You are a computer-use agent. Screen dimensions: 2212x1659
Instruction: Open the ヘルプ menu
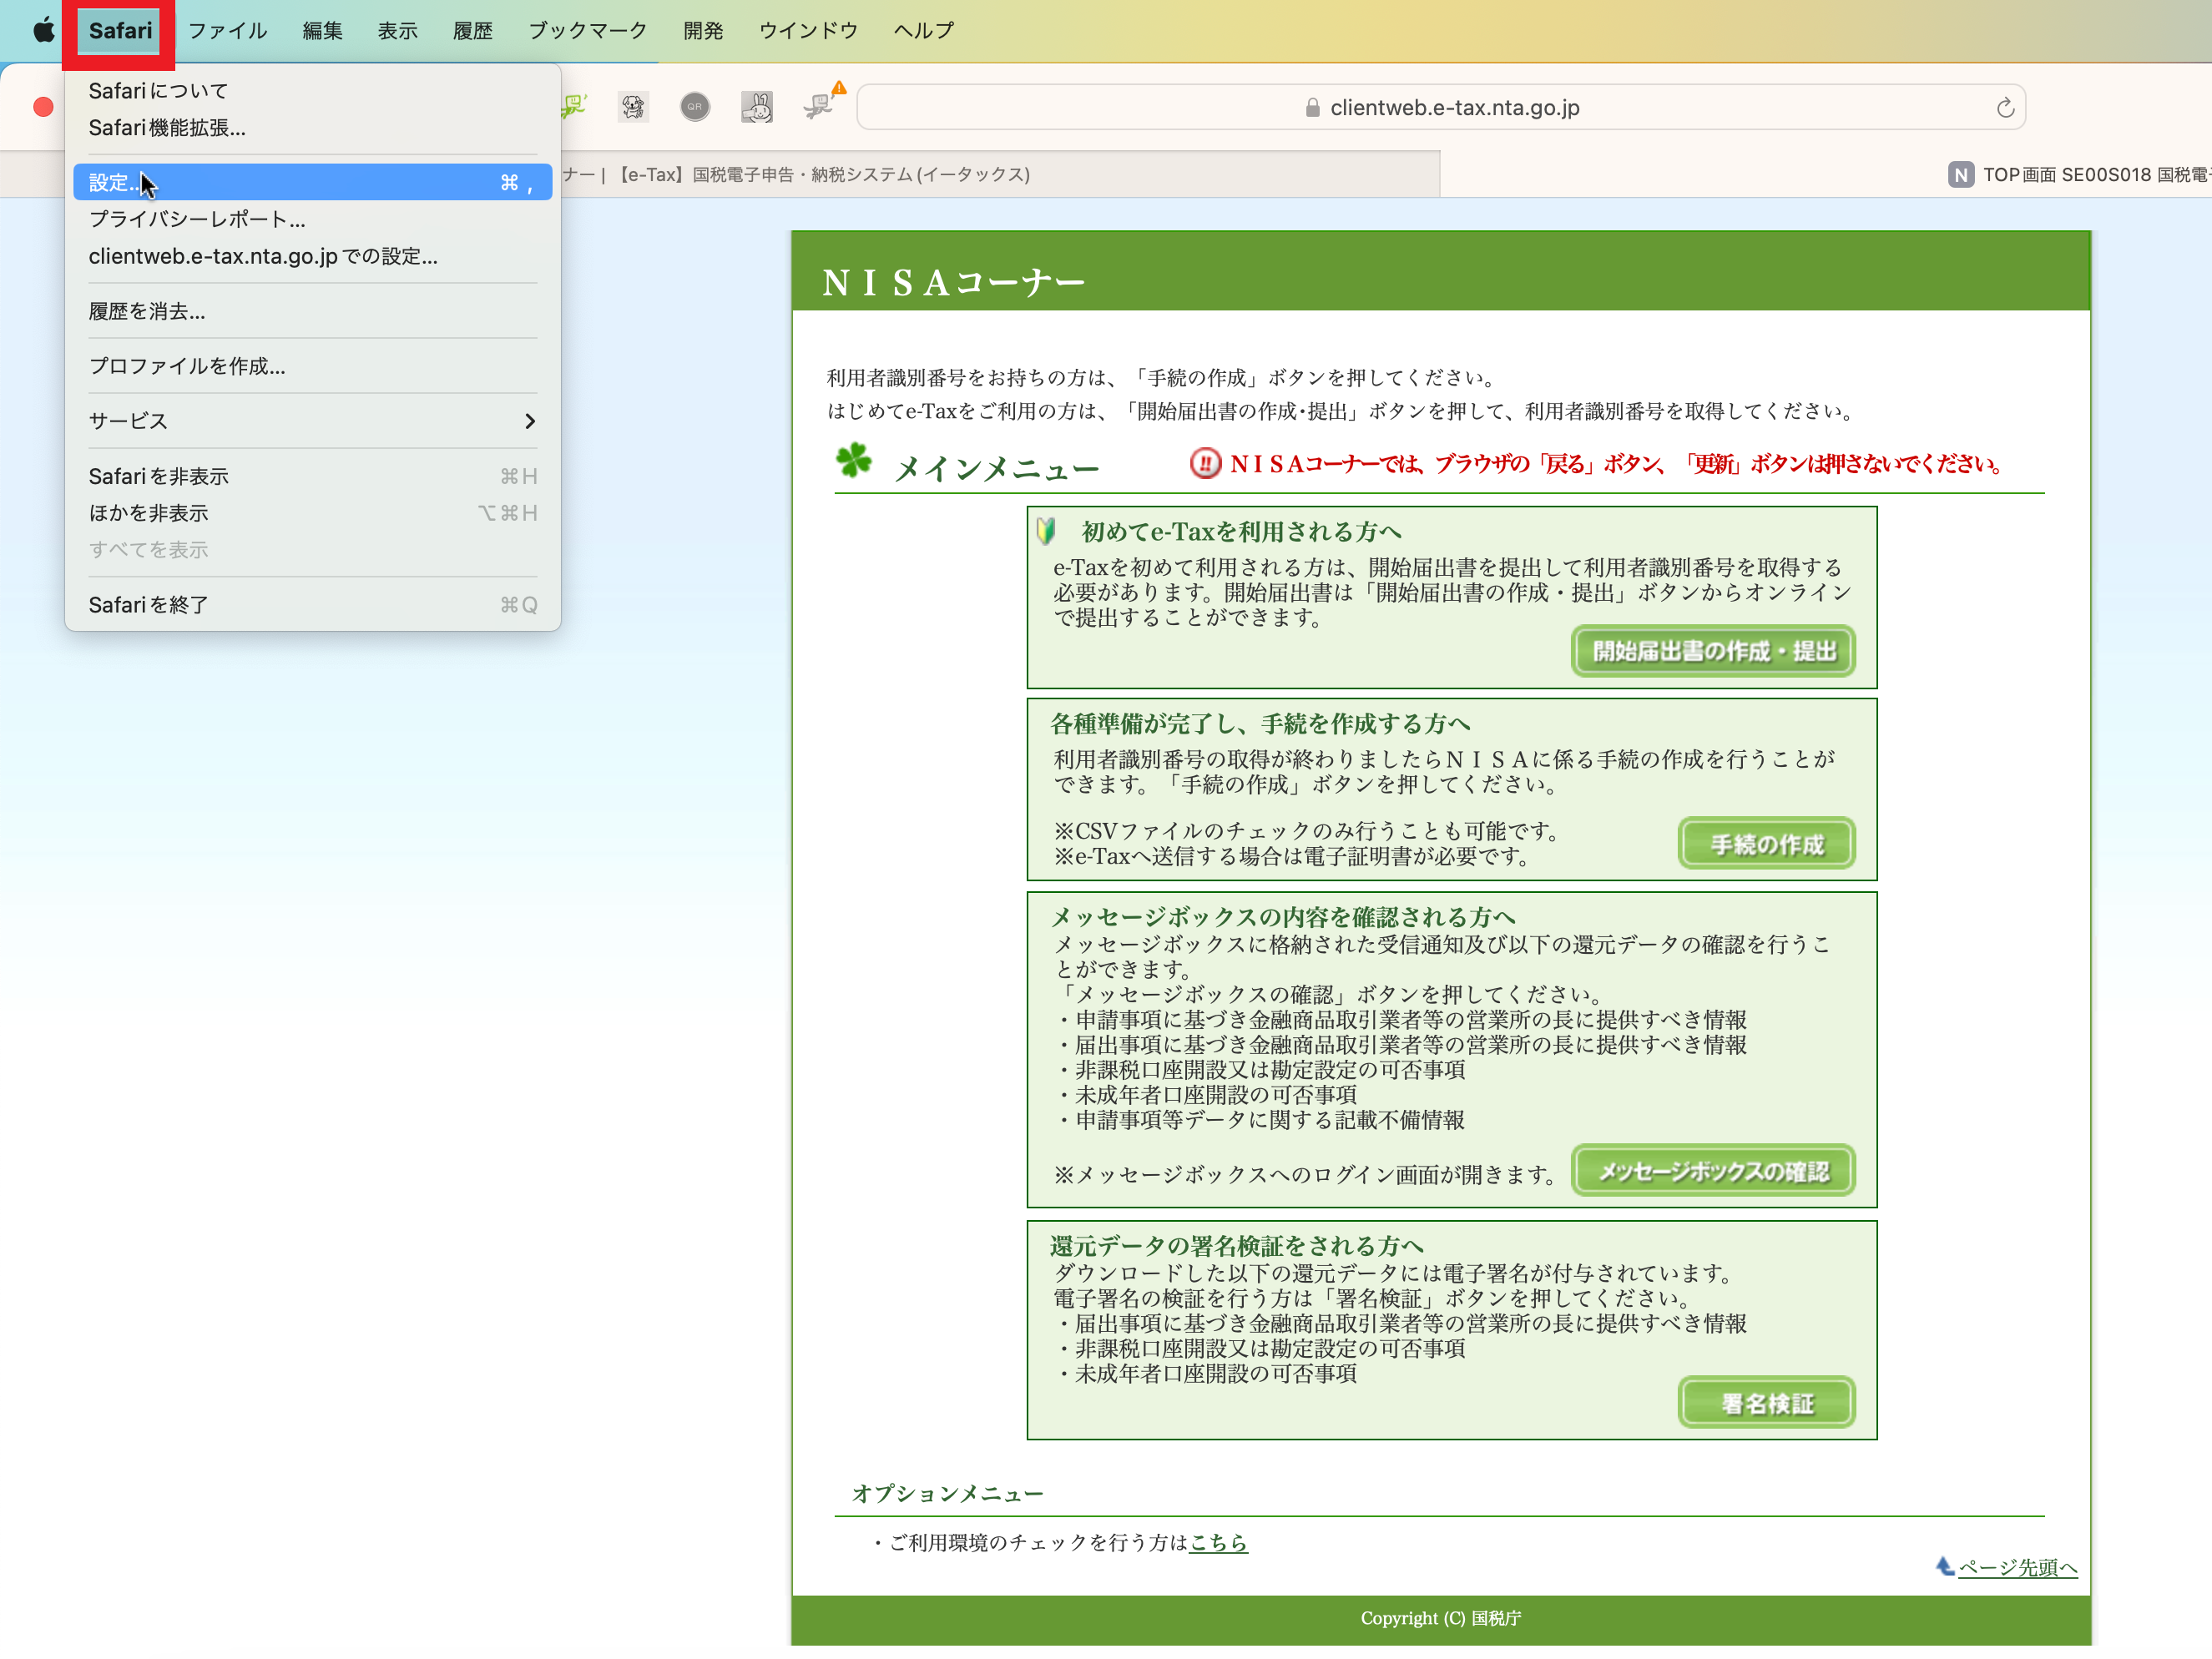tap(924, 30)
